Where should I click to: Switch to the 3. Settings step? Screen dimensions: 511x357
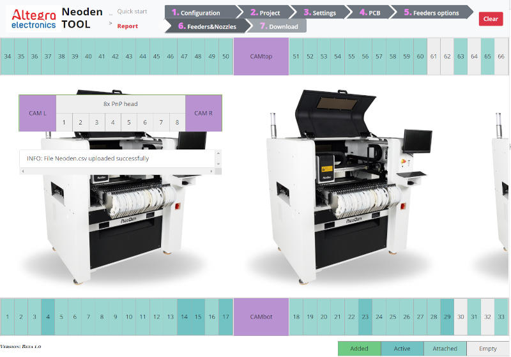coord(319,12)
